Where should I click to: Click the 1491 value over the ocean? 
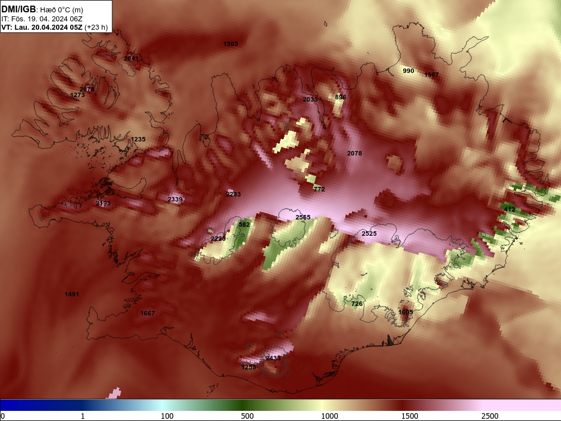pos(72,294)
